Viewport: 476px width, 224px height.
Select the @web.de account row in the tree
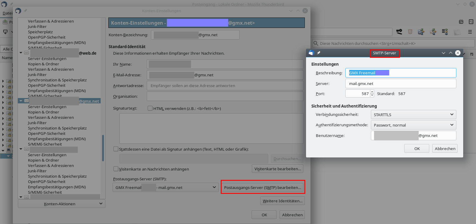59,53
